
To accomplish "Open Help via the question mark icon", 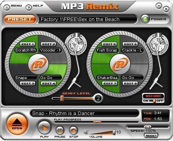I will [29, 8].
